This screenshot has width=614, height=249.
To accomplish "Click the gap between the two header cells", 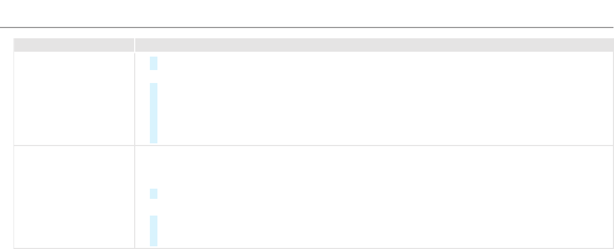I will [135, 45].
